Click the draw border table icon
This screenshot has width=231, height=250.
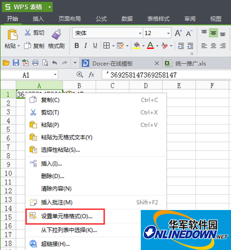tap(120, 45)
